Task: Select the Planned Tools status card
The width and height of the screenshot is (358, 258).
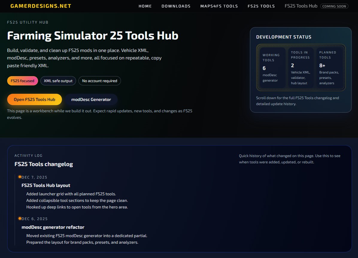Action: 329,67
